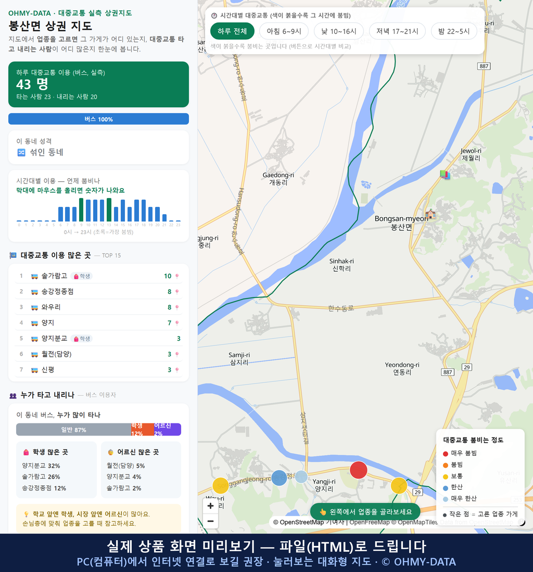Switch to 아침 6~9시 time filter
The width and height of the screenshot is (533, 572).
click(x=284, y=31)
